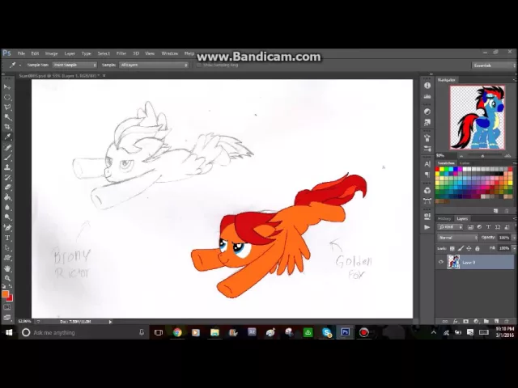518x388 pixels.
Task: Click Layer 0 thumbnail
Action: pos(453,262)
